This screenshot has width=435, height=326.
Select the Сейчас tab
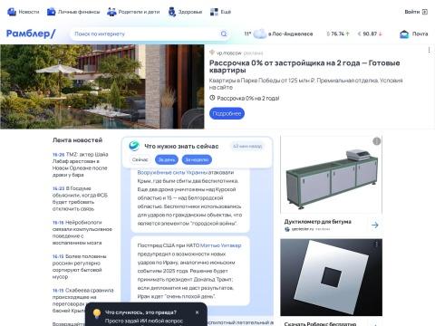point(140,159)
